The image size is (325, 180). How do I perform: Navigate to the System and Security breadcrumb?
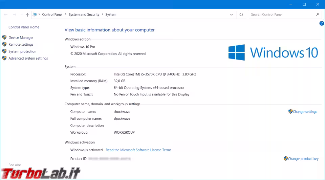(x=84, y=15)
